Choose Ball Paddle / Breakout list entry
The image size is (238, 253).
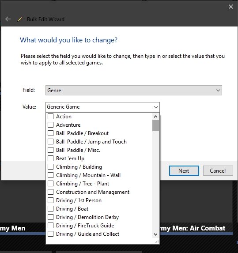[x=82, y=133]
